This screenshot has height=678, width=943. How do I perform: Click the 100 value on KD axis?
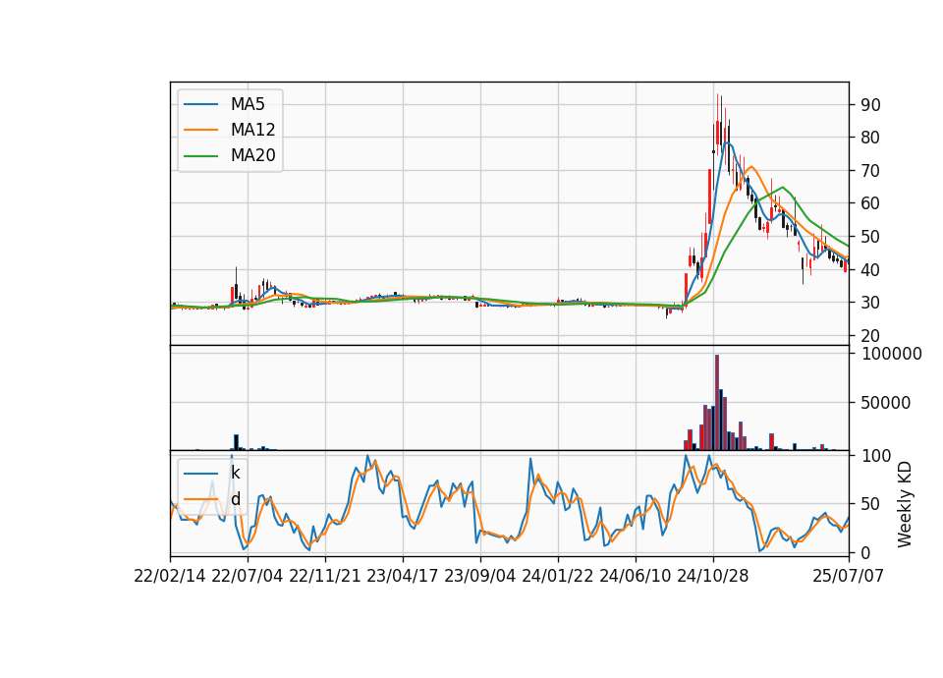pyautogui.click(x=875, y=456)
